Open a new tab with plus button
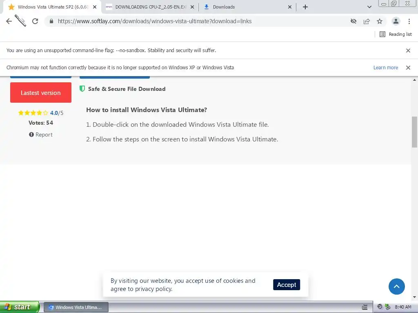The image size is (418, 313). point(305,7)
